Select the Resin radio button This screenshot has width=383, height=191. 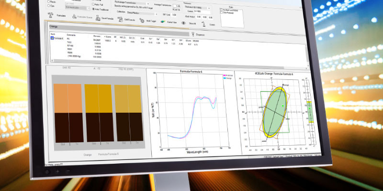[x=49, y=1]
